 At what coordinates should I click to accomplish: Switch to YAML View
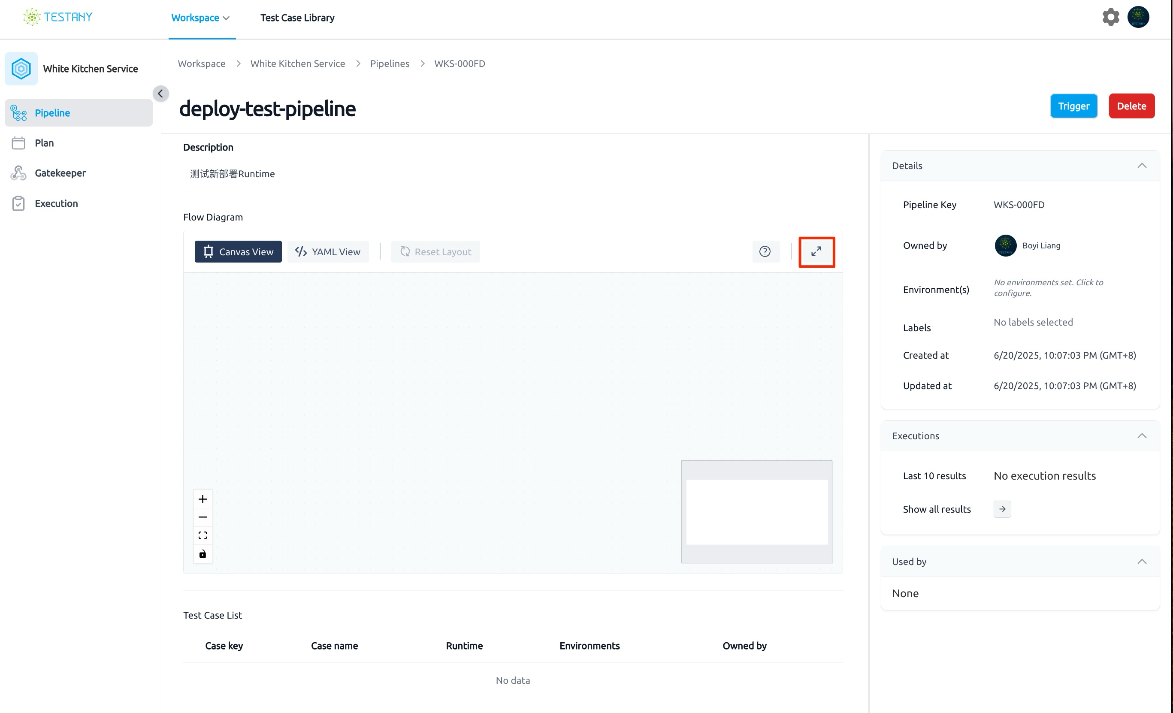[x=328, y=252]
